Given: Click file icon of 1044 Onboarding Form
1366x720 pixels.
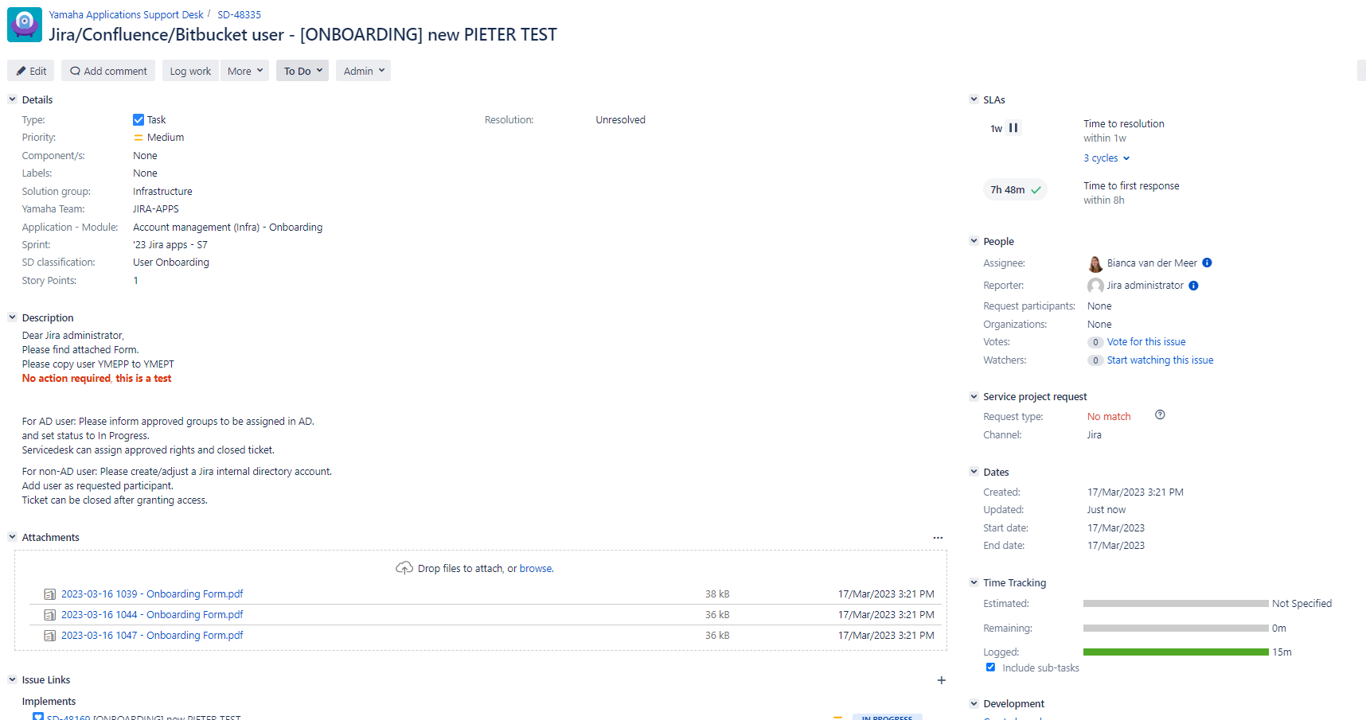Looking at the screenshot, I should click(49, 615).
